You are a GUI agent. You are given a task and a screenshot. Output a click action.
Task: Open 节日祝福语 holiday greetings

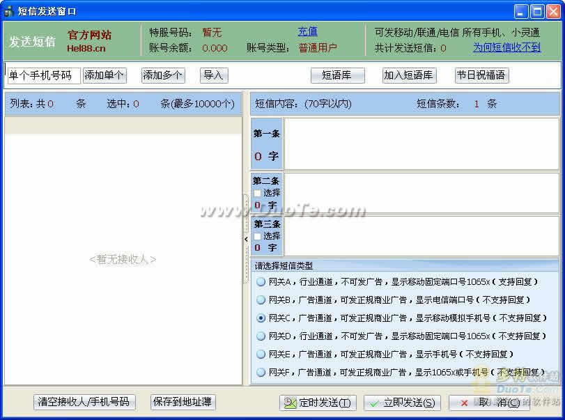481,75
